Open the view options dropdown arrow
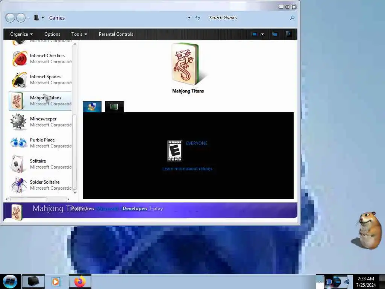Screen dimensions: 385x289 click(262, 34)
